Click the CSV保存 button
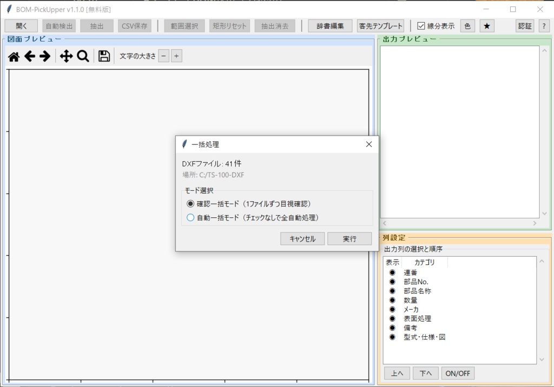Screen dimensions: 554x387 pyautogui.click(x=135, y=26)
